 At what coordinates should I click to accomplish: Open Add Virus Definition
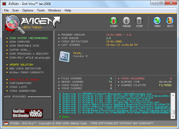point(25,68)
